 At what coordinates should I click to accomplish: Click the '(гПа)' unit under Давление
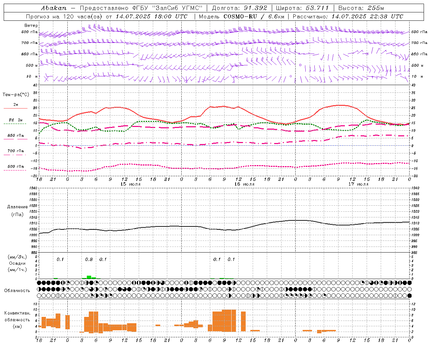click(x=17, y=215)
